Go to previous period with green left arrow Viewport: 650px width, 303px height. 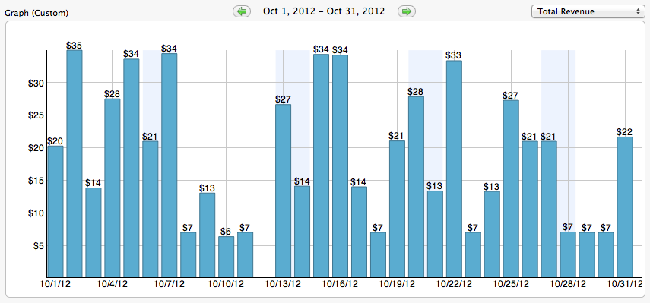[242, 11]
